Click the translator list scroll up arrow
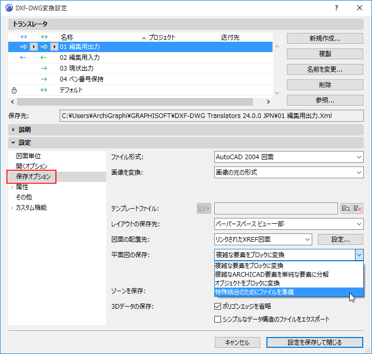Image resolution: width=372 pixels, height=354 pixels. [277, 46]
